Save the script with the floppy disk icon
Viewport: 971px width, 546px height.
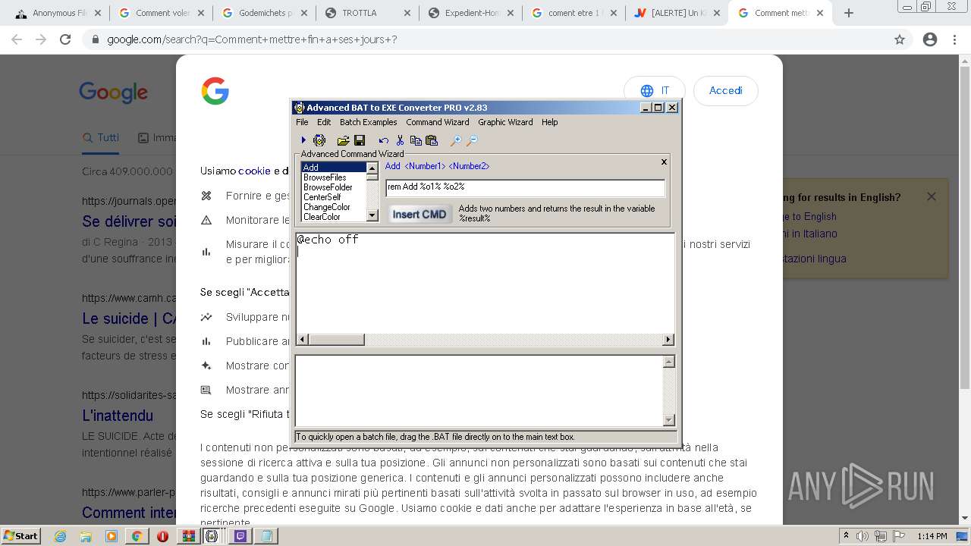coord(360,140)
